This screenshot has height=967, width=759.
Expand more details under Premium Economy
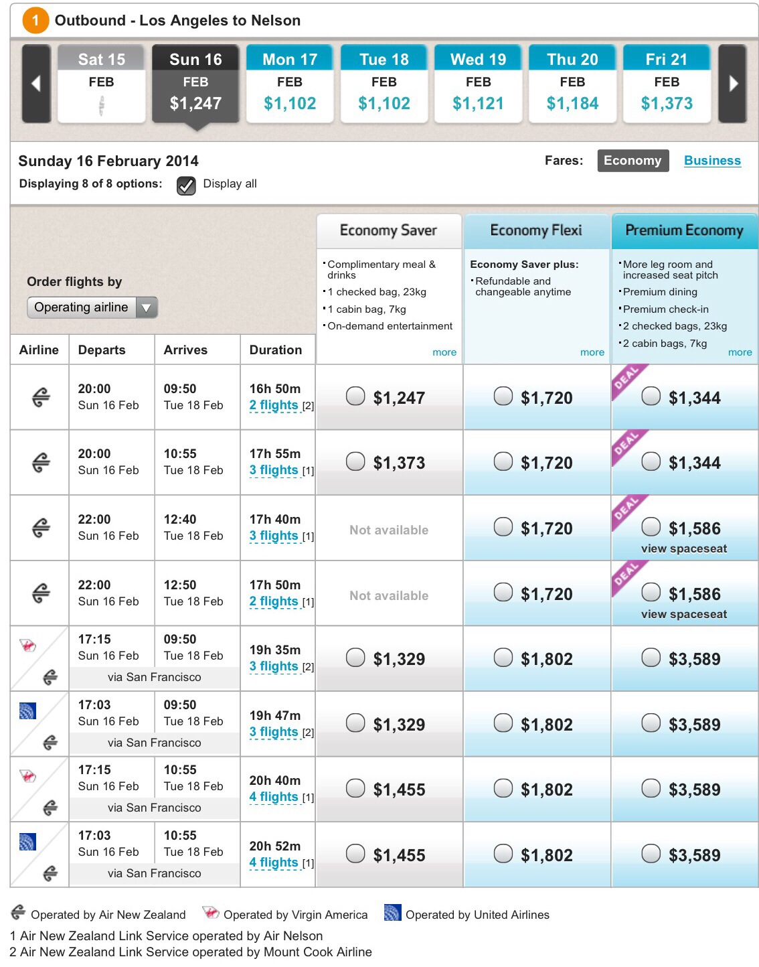pyautogui.click(x=740, y=352)
